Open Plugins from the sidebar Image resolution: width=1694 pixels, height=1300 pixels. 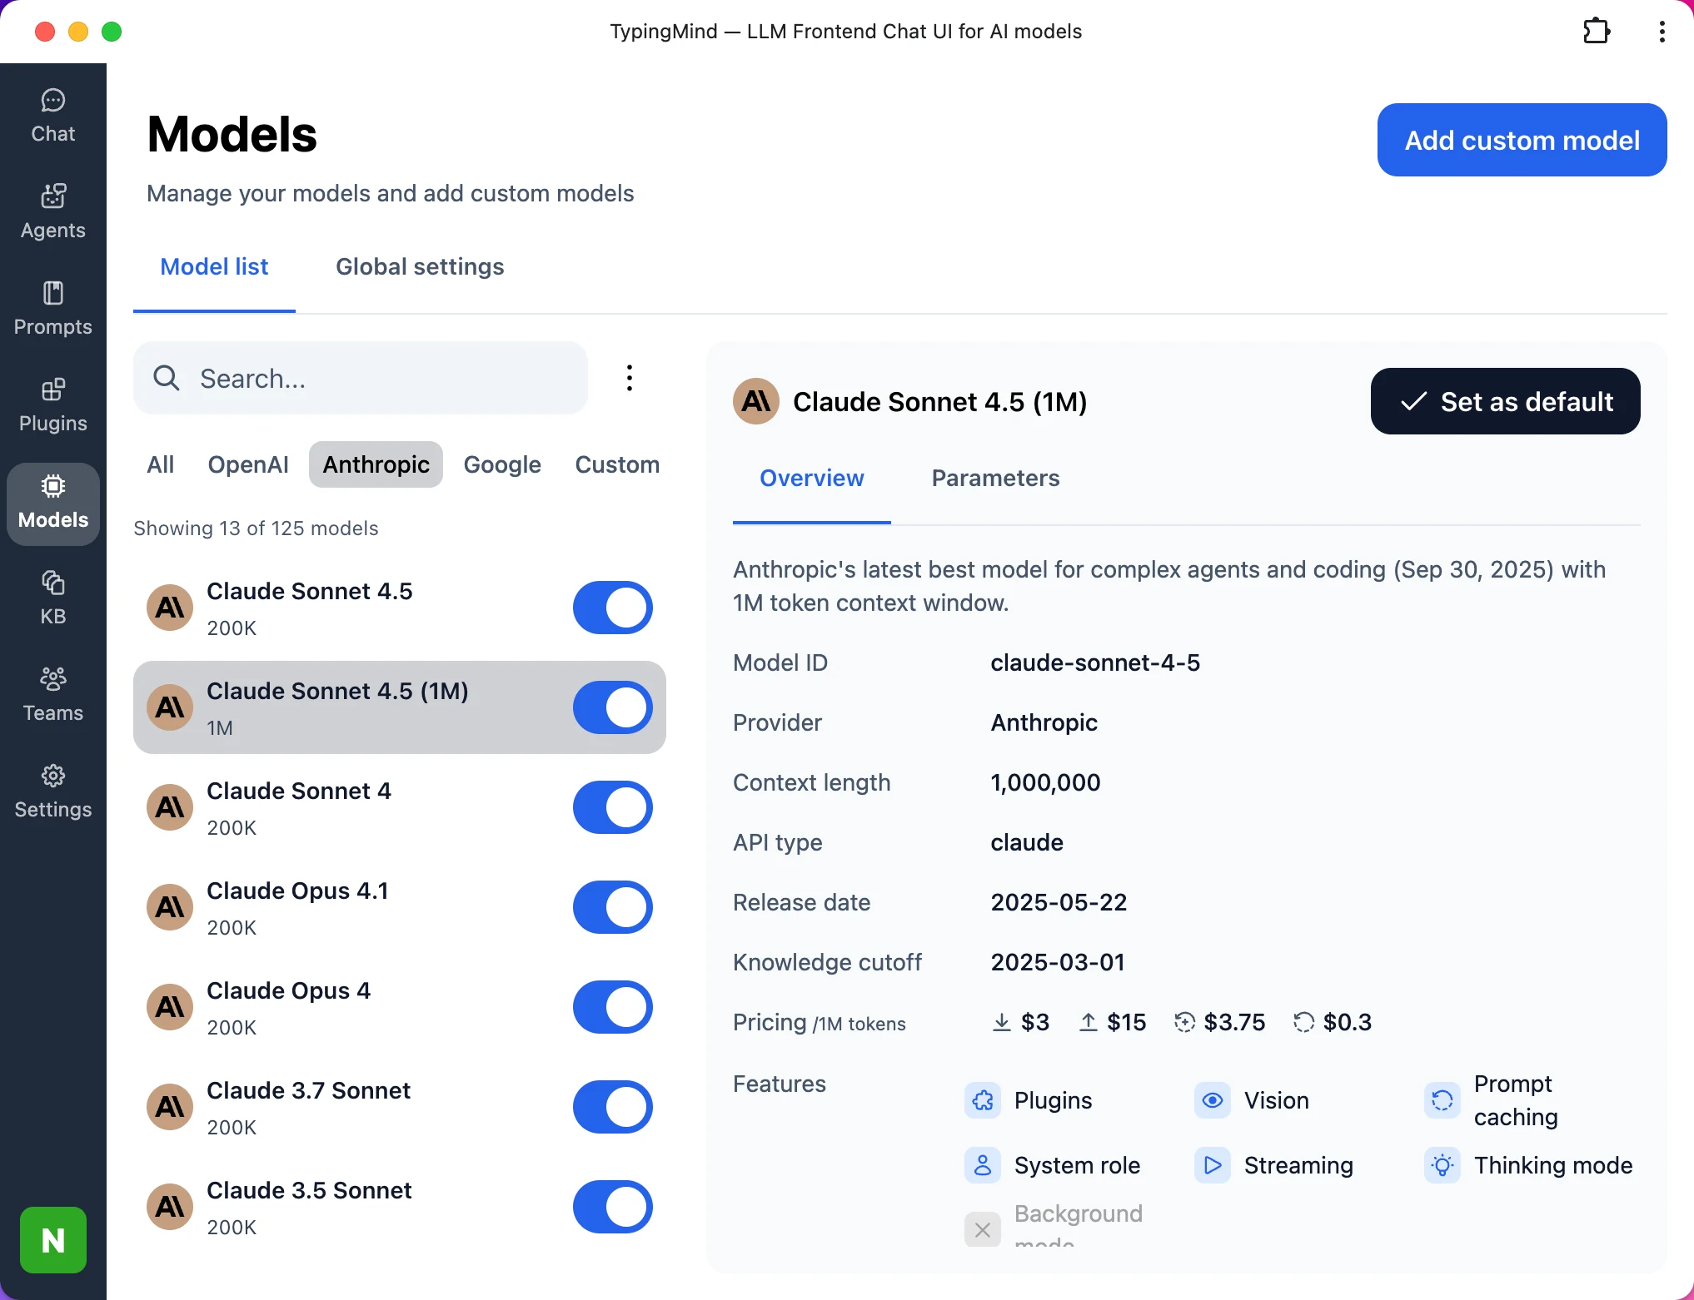click(x=53, y=406)
